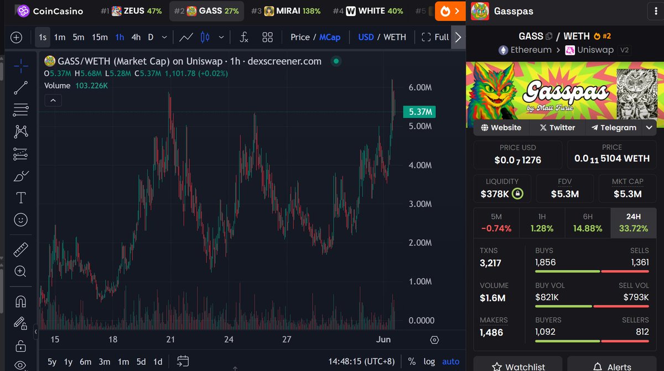Select the 6H stats tab
The height and width of the screenshot is (371, 664).
(588, 223)
